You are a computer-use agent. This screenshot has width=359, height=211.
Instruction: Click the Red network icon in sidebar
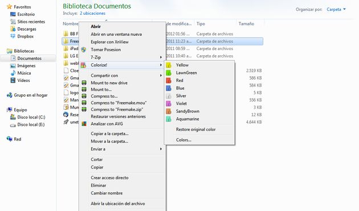(9, 139)
